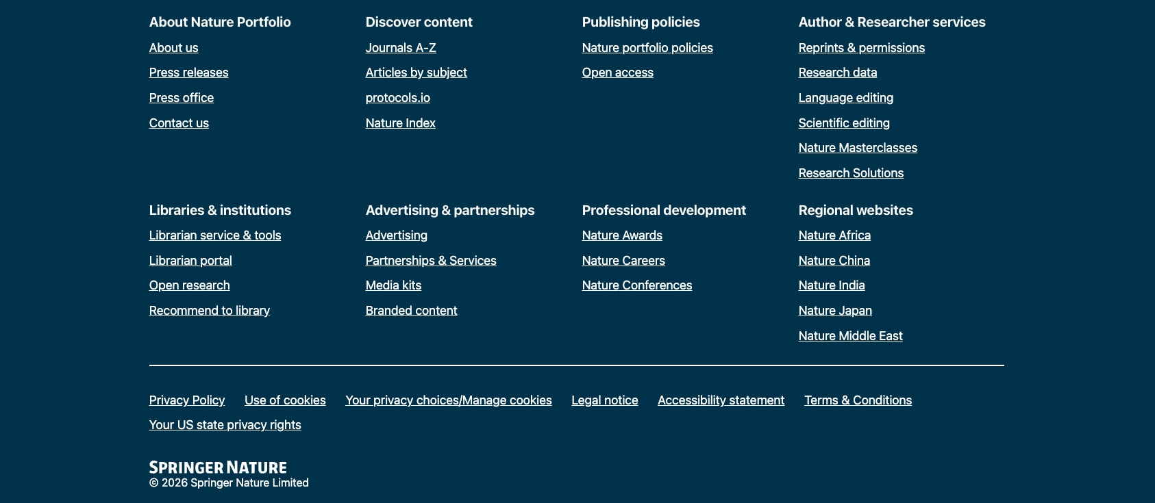
Task: Visit Nature Conferences
Action: 637,285
